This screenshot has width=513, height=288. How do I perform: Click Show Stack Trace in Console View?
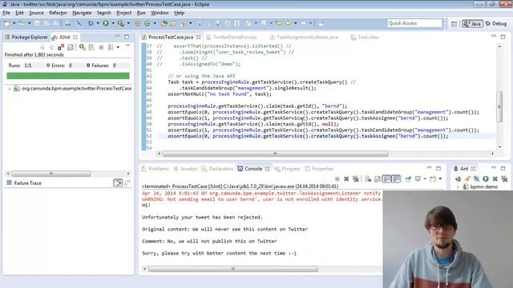pos(118,183)
